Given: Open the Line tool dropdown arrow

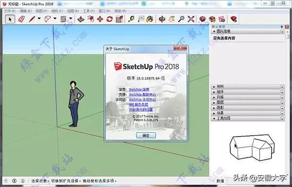Looking at the screenshot, I should point(39,18).
